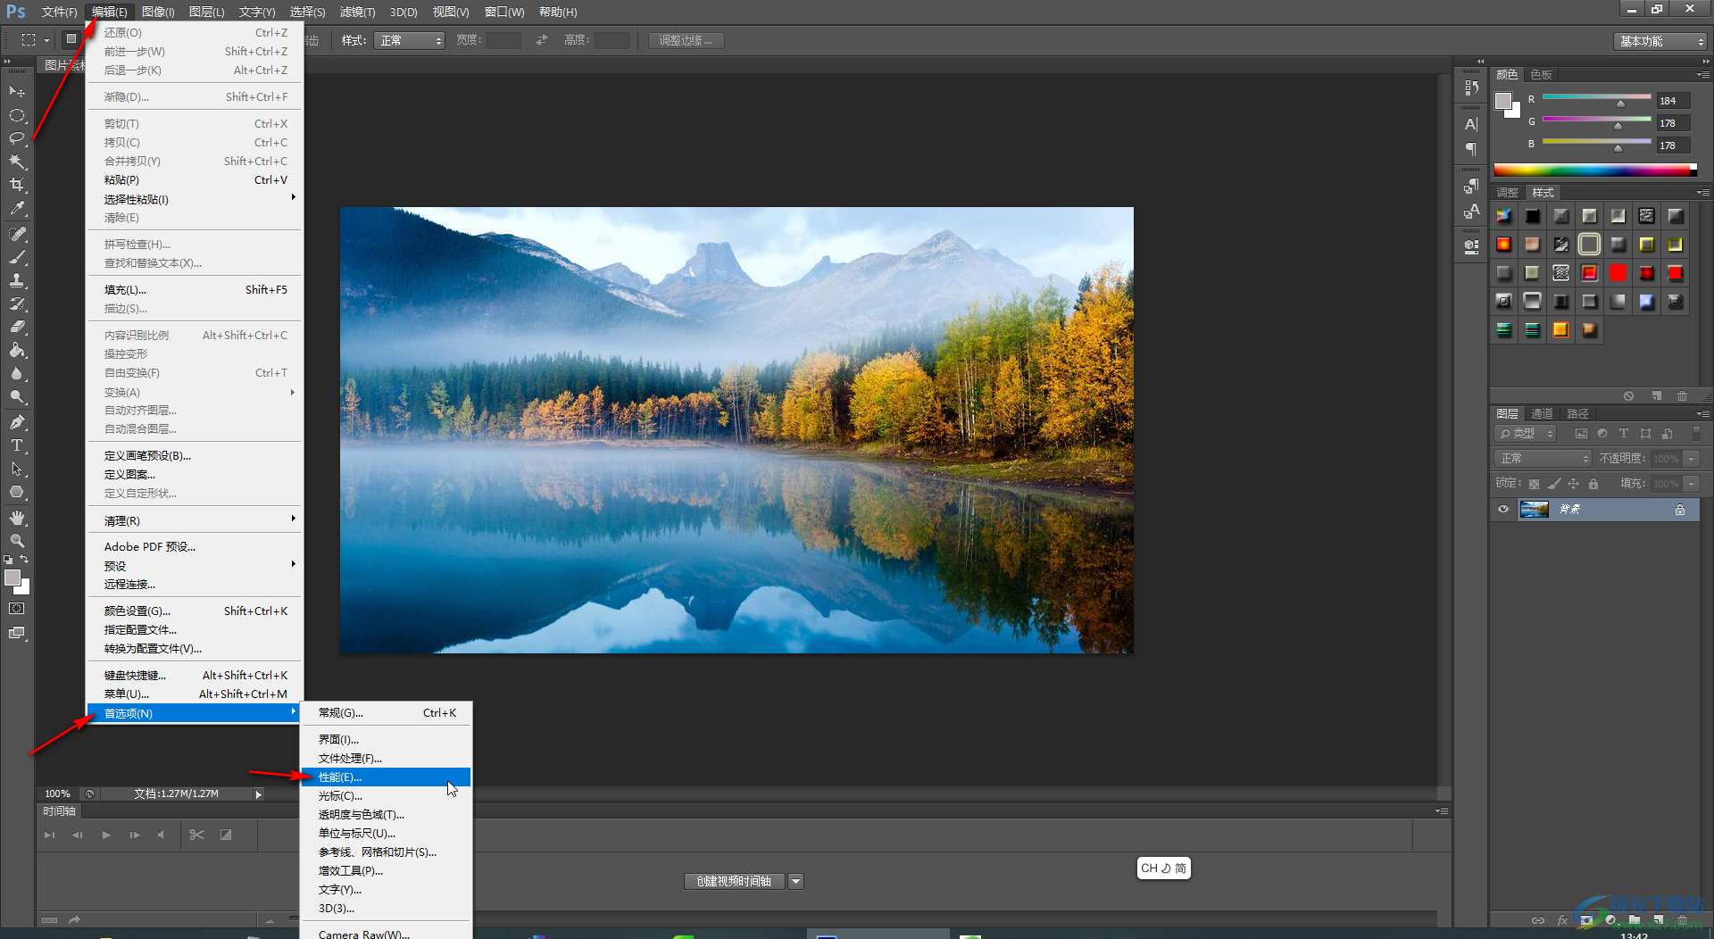Click the timeline scissors split button
Screen dimensions: 1714x939
pyautogui.click(x=197, y=835)
